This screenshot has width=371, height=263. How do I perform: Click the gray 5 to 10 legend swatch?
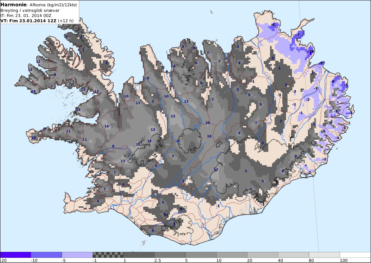pos(201,255)
